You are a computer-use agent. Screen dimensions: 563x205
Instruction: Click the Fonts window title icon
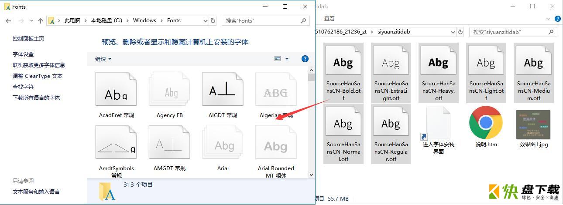point(7,7)
